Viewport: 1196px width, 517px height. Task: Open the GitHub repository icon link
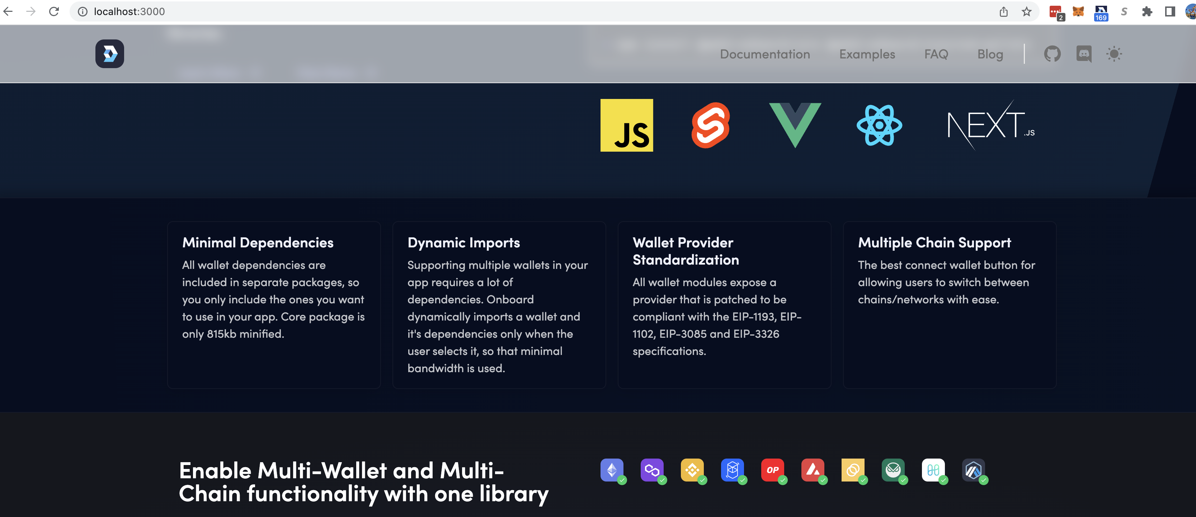point(1052,54)
